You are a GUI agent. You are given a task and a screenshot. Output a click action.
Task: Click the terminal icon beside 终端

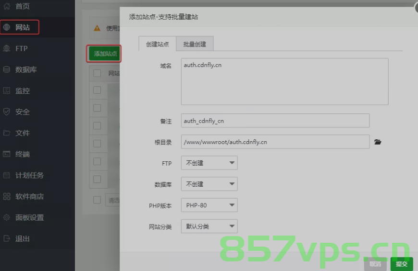(x=7, y=154)
